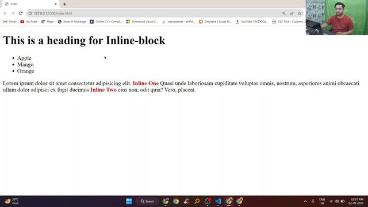The width and height of the screenshot is (368, 207).
Task: Reload the page with refresh icon
Action: click(21, 13)
